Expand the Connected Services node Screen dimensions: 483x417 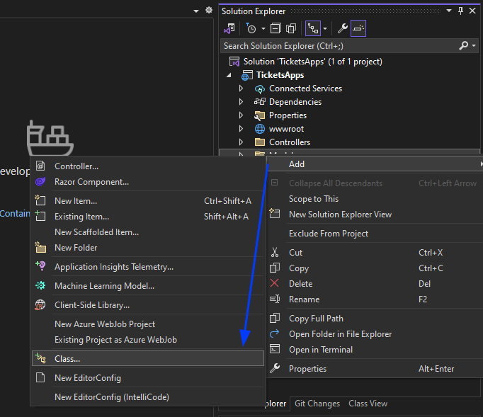(241, 88)
